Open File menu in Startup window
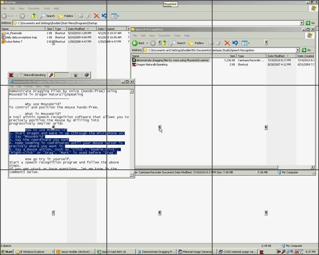 pyautogui.click(x=4, y=8)
